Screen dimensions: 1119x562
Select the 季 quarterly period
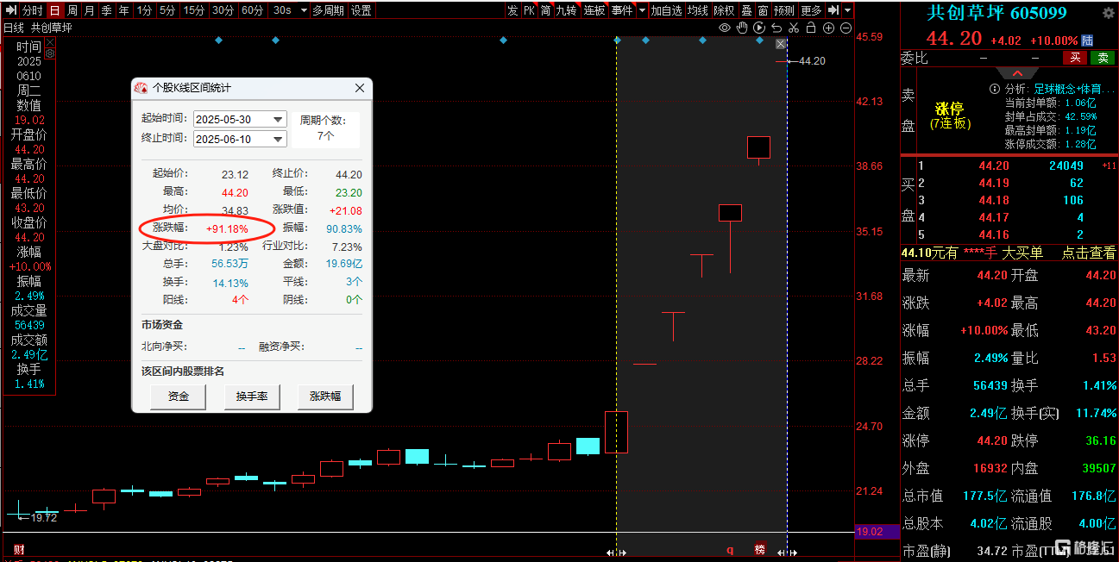(x=107, y=10)
